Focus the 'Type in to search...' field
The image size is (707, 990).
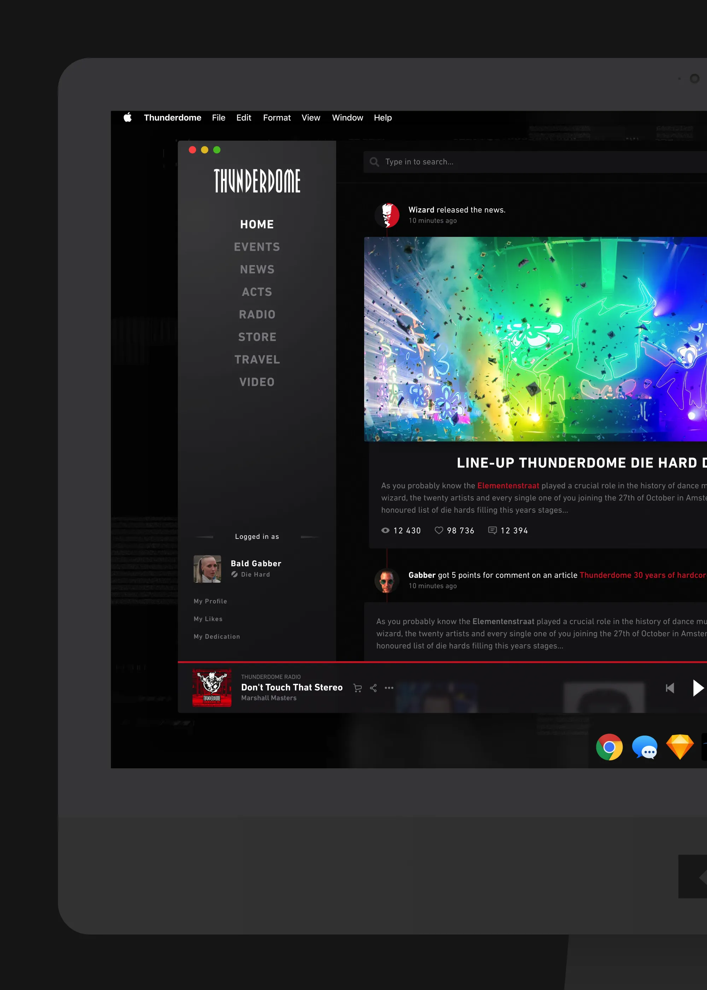(535, 162)
